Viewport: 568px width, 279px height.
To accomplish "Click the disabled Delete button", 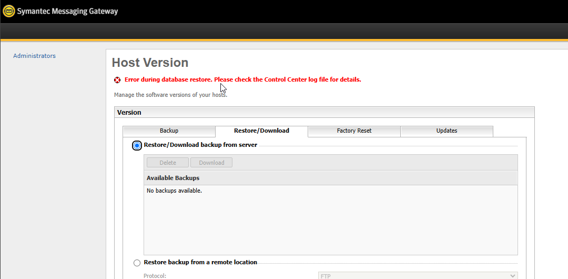I will click(x=168, y=163).
